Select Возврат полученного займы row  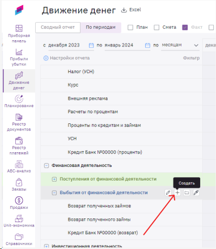121,220
